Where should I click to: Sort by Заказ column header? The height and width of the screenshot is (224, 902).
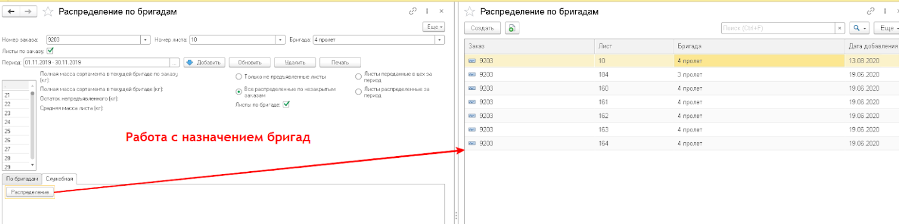tap(529, 46)
